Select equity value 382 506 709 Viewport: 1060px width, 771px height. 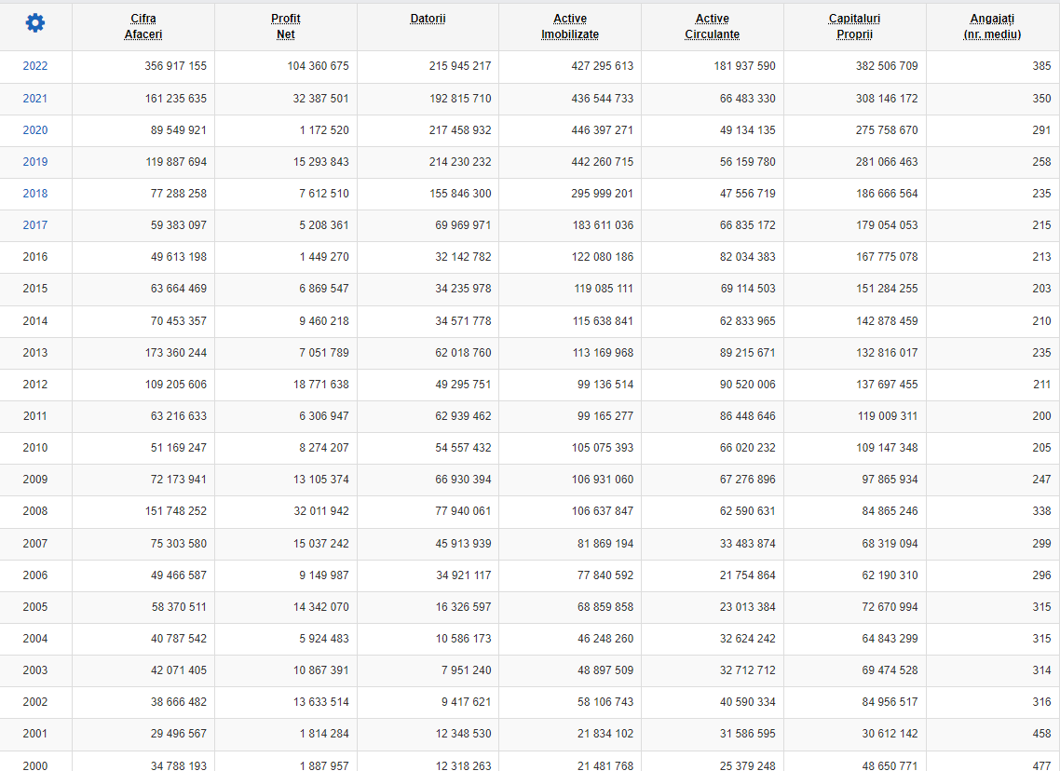point(887,66)
